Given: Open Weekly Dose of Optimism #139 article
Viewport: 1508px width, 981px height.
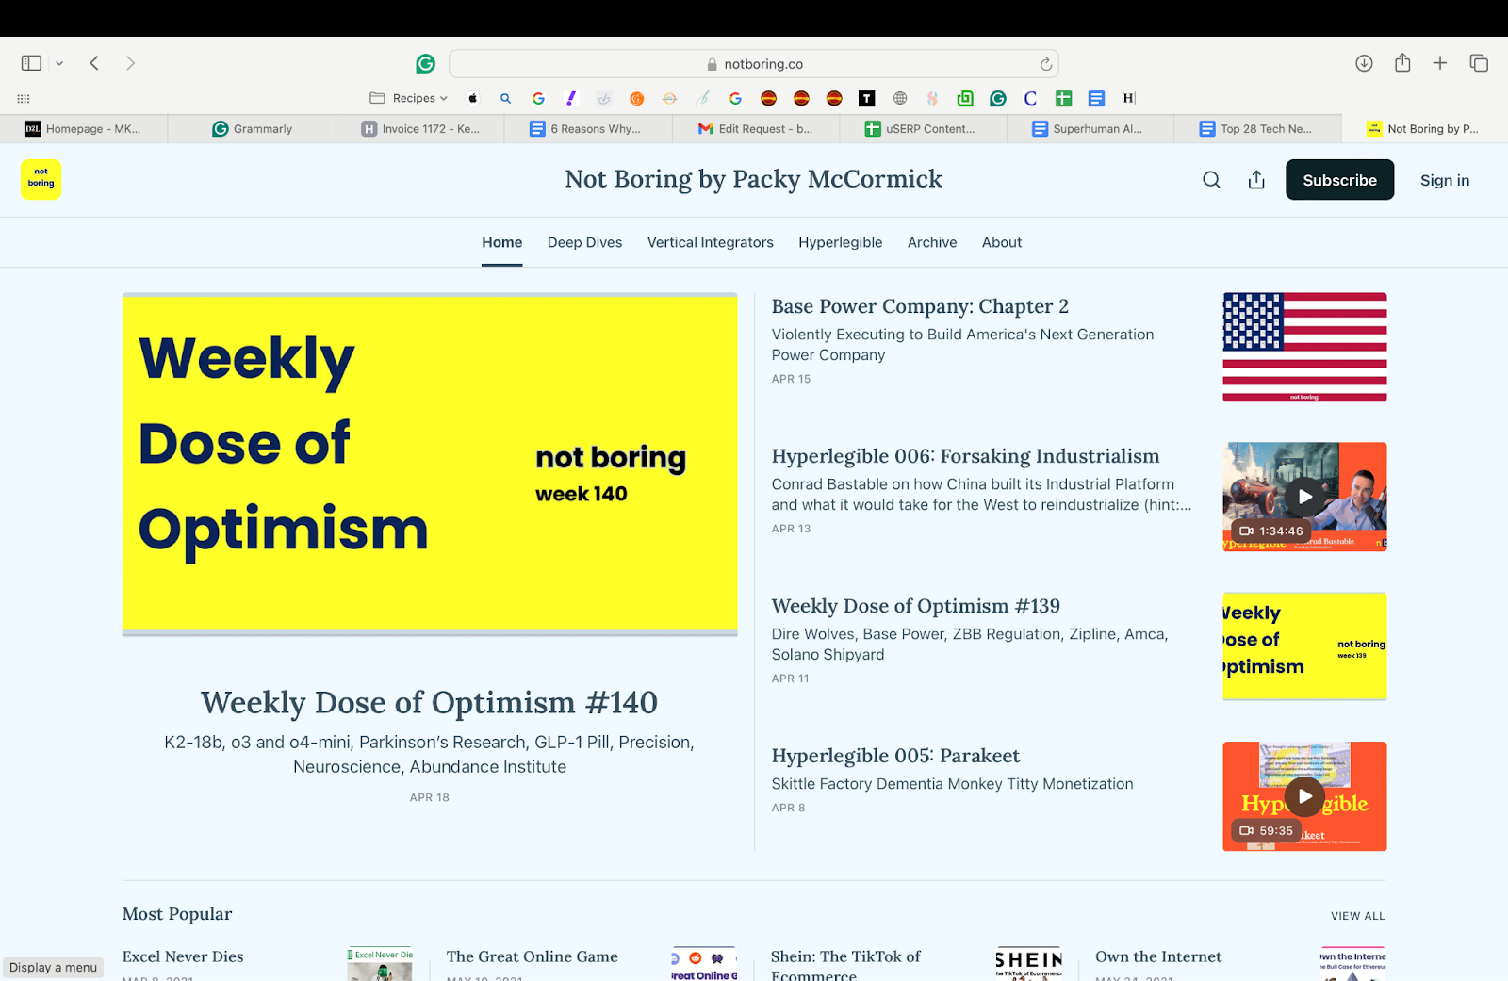Looking at the screenshot, I should (915, 606).
